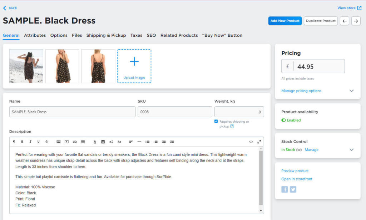366x220 pixels.
Task: Click the Add New Product button
Action: [285, 21]
